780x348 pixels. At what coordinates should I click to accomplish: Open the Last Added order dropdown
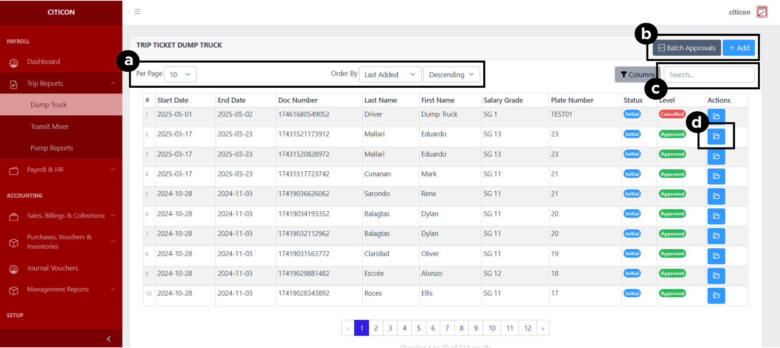point(390,75)
